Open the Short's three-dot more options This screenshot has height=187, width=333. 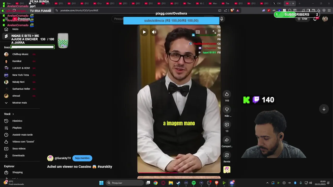(206, 32)
